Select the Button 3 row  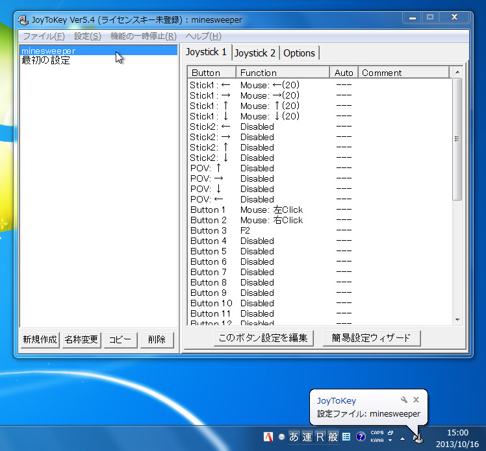320,230
